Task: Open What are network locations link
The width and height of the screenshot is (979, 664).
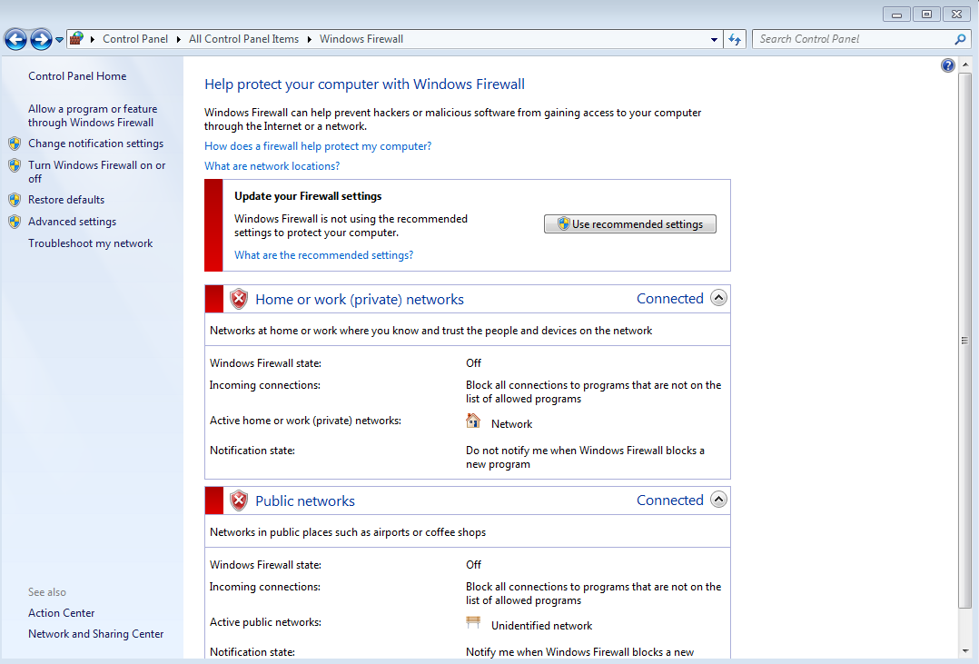Action: (x=272, y=166)
